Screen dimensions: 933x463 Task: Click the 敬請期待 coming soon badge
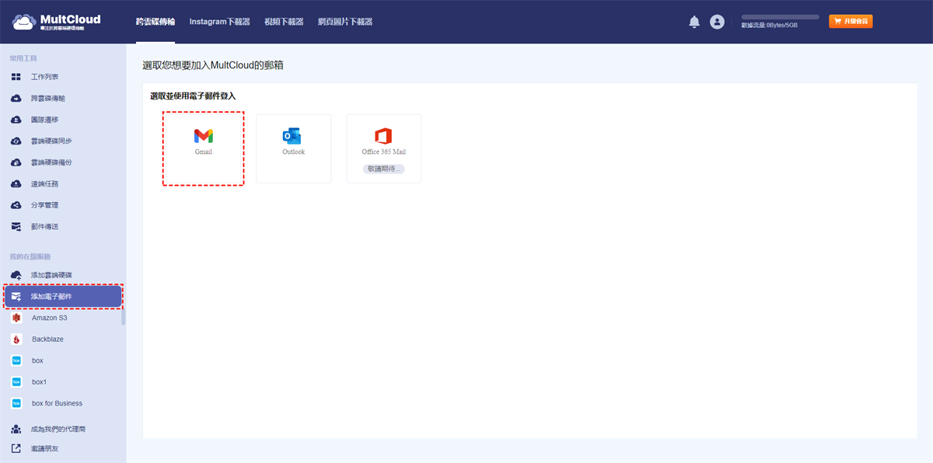click(383, 168)
